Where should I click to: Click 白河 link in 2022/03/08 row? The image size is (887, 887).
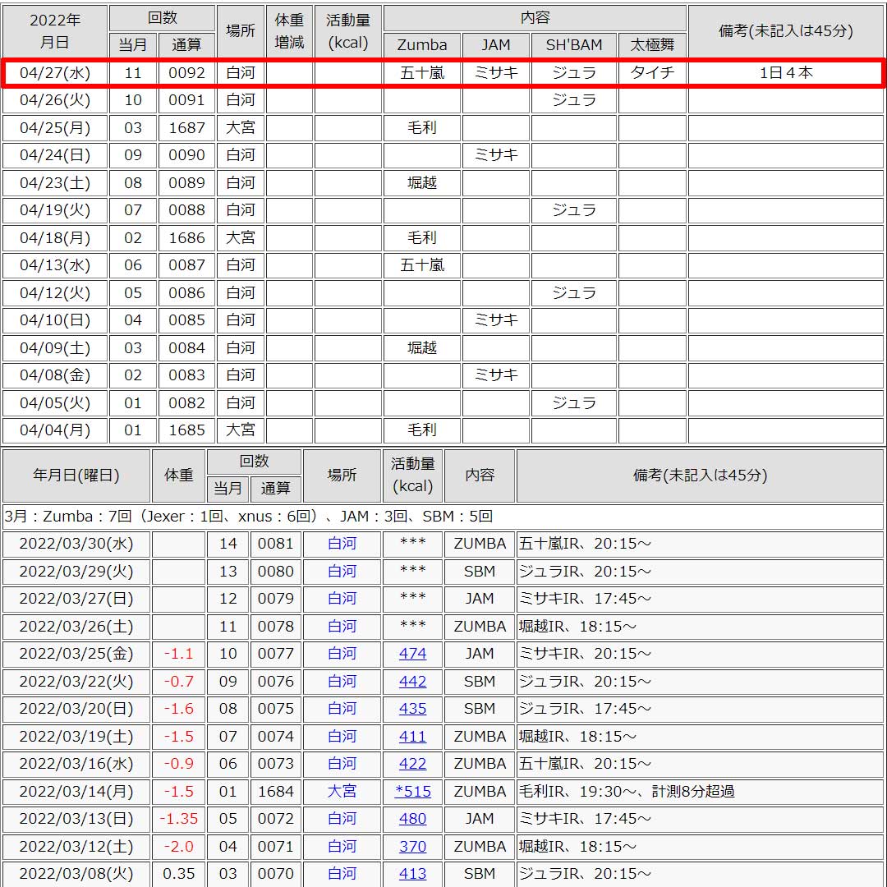342,873
